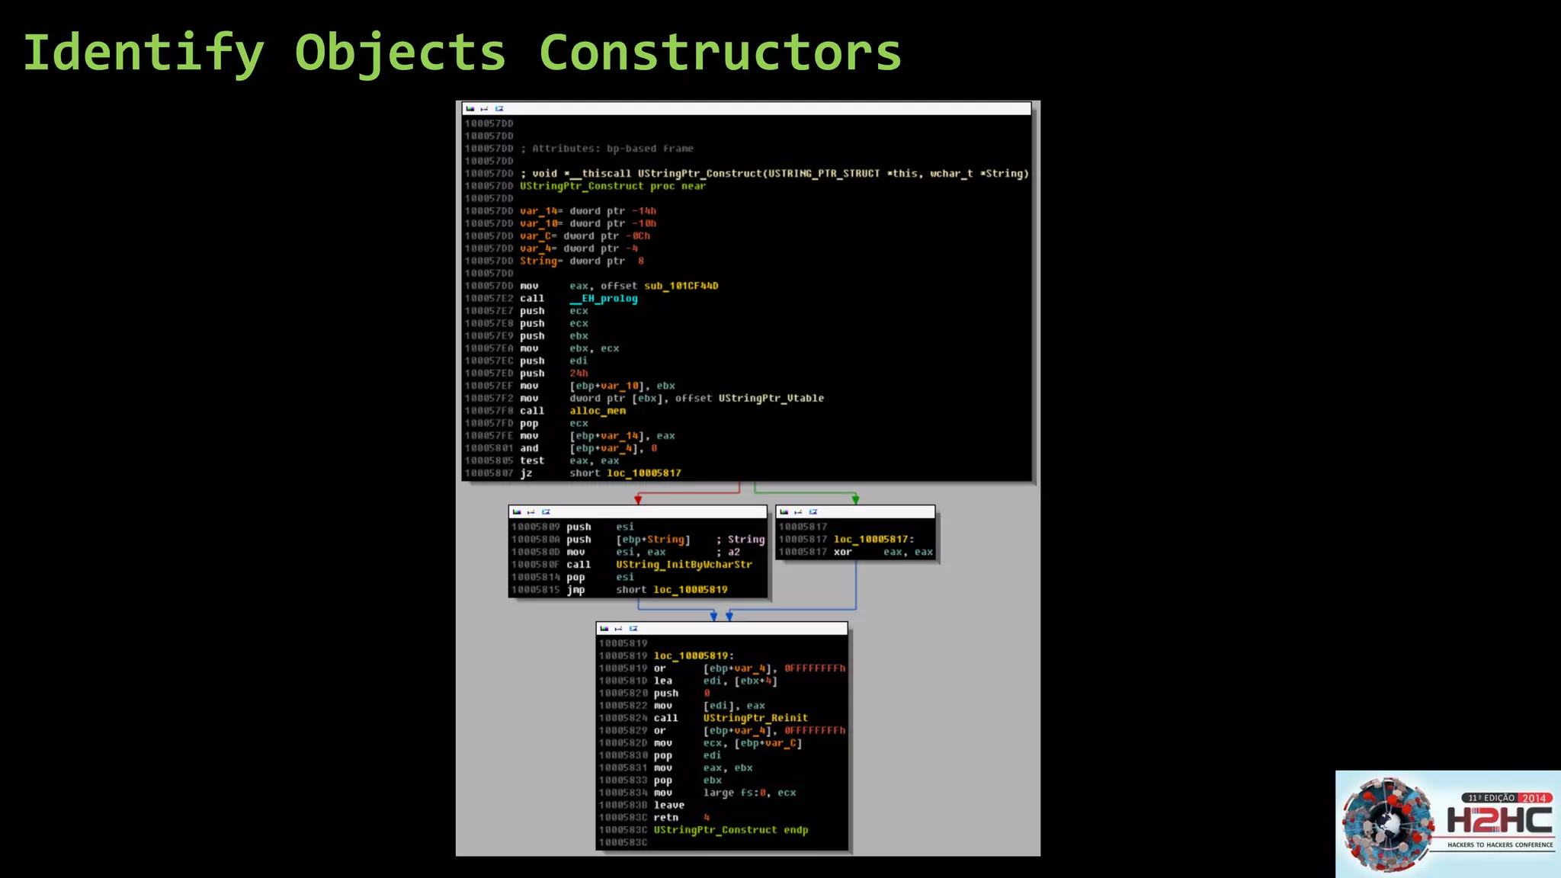Select the 'UStringPtr_Construct proc near' line
Viewport: 1561px width, 878px height.
[x=613, y=186]
